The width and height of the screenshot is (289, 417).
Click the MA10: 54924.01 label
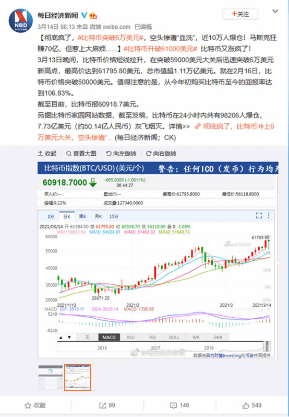point(104,232)
